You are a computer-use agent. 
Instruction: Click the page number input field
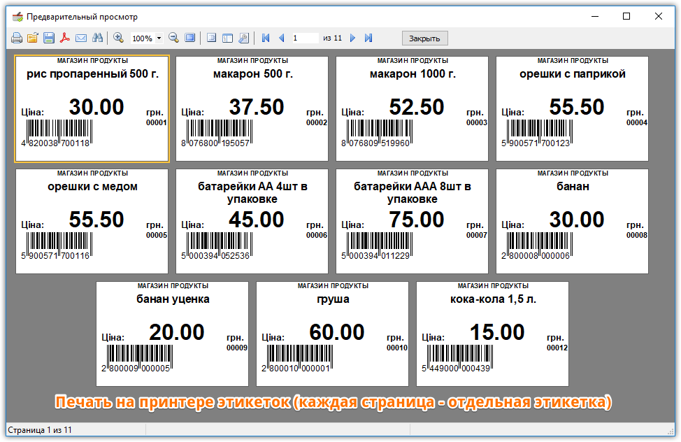point(305,38)
